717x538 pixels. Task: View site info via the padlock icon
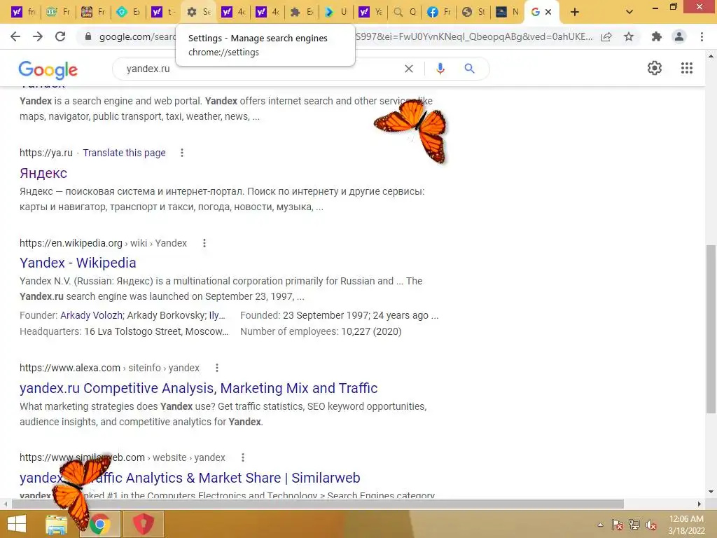point(88,36)
